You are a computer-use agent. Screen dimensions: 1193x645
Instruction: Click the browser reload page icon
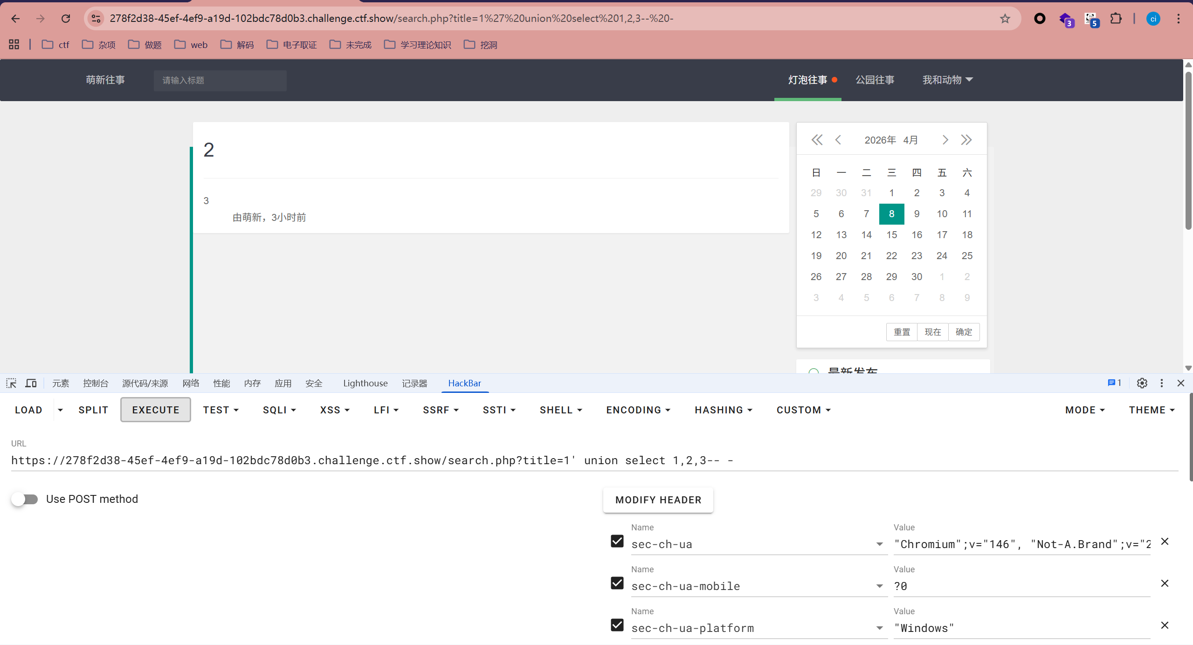point(66,19)
